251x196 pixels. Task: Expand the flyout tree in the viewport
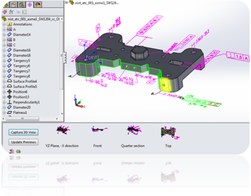click(x=66, y=3)
